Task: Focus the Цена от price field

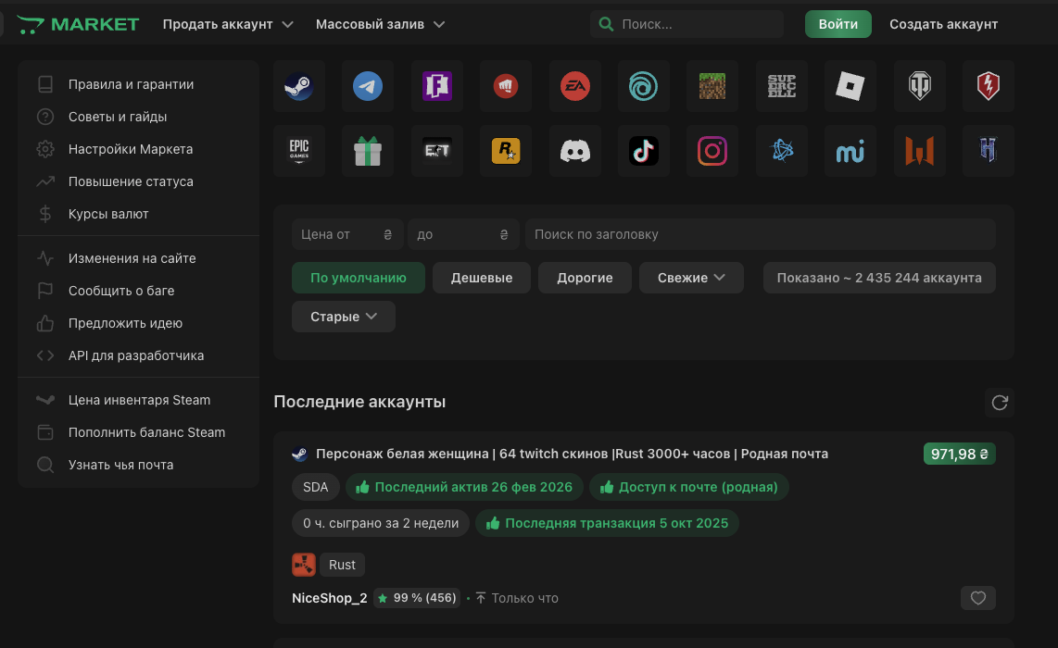Action: [x=347, y=234]
